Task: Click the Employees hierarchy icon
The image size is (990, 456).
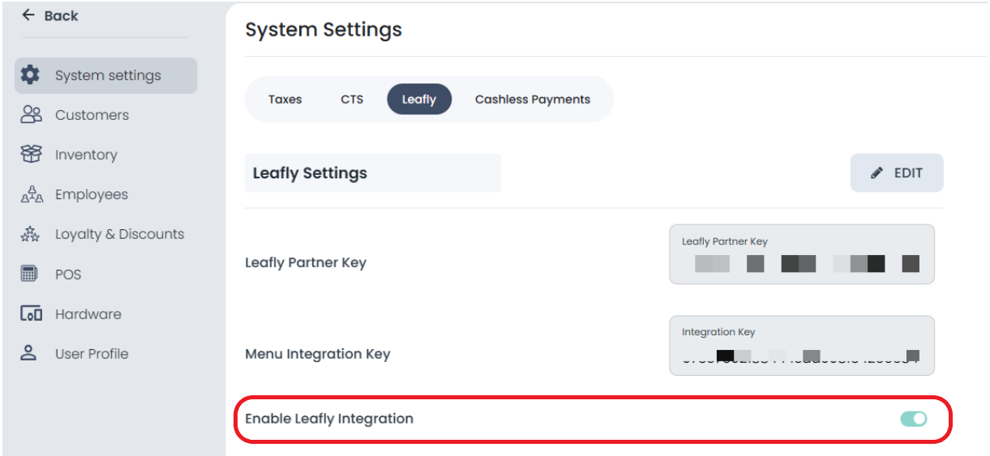Action: click(x=31, y=194)
